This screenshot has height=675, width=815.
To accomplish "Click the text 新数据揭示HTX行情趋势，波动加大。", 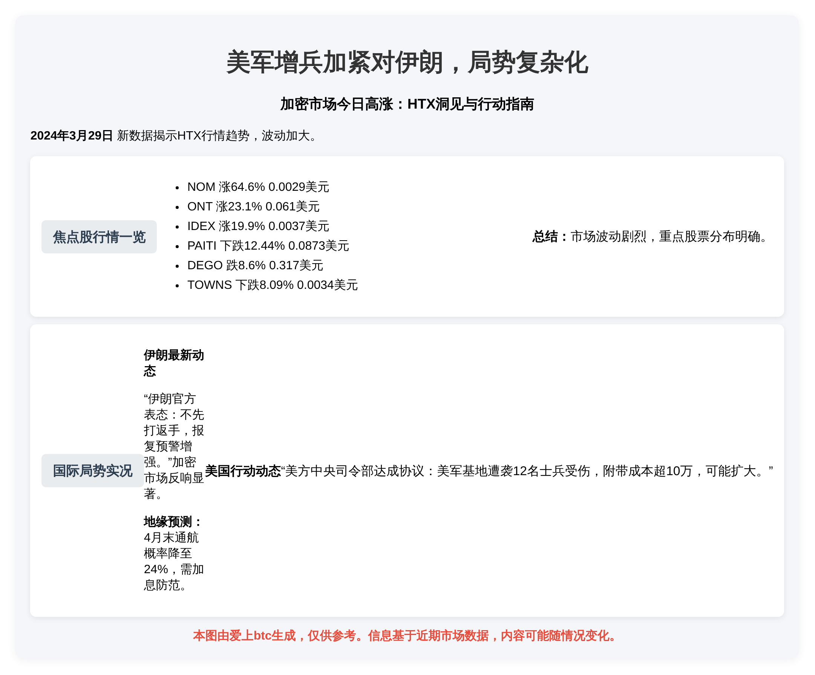I will [x=219, y=135].
